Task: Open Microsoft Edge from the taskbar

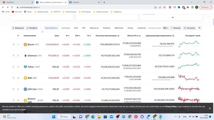Action: (93, 117)
